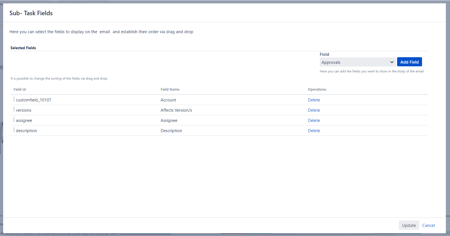Viewport: 450px width, 236px height.
Task: Click drag handle beside versions row
Action: pyautogui.click(x=14, y=109)
